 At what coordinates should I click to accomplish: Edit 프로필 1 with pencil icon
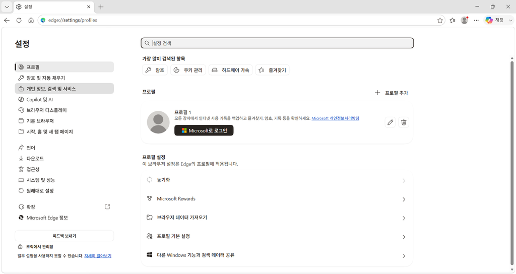pyautogui.click(x=391, y=122)
